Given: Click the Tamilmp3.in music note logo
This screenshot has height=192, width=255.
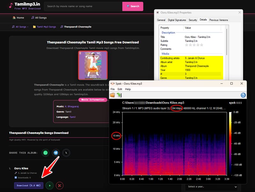Looking at the screenshot, I should (x=11, y=5).
